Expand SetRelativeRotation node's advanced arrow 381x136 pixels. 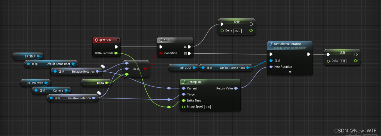[x=290, y=72]
